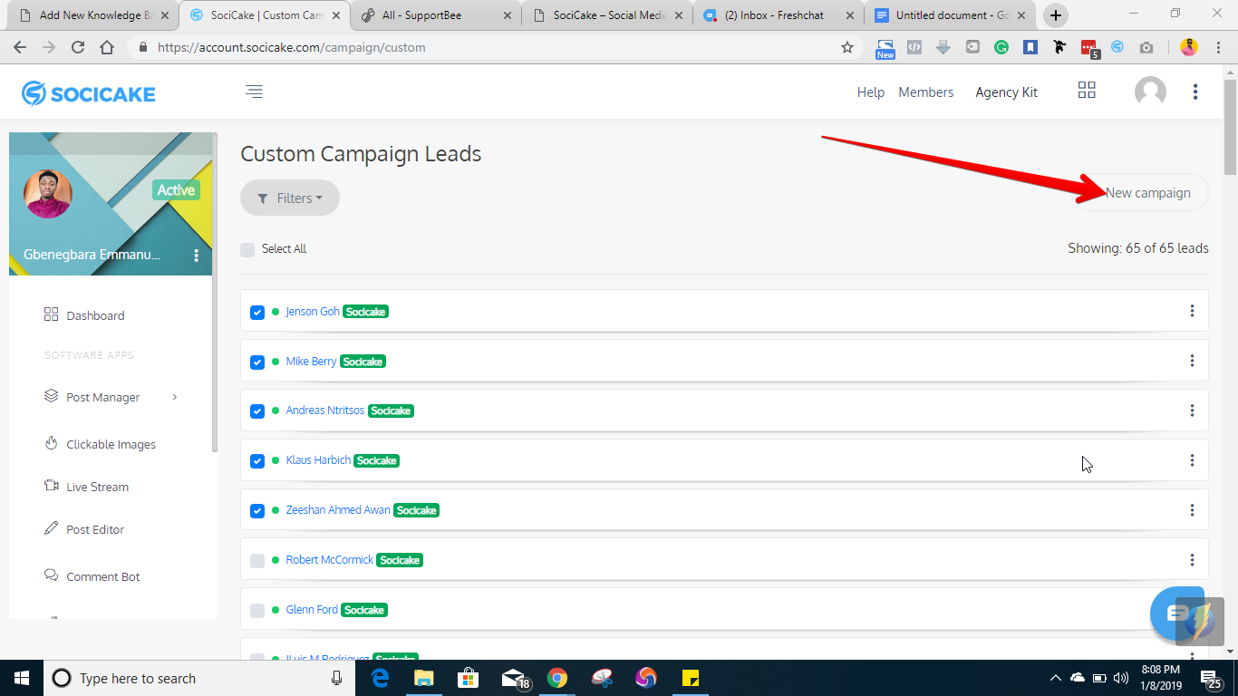1238x696 pixels.
Task: Open Mike Berry row options menu
Action: 1192,361
